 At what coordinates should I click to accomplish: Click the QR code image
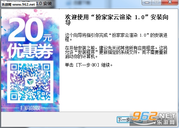click(30, 82)
